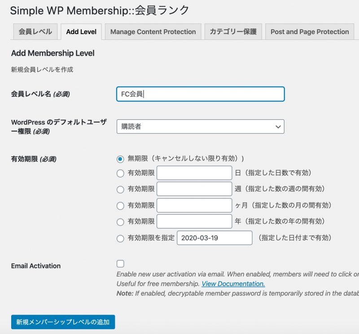The height and width of the screenshot is (334, 359).
Task: Select the months (ヶ月) expiry radio button
Action: [120, 206]
